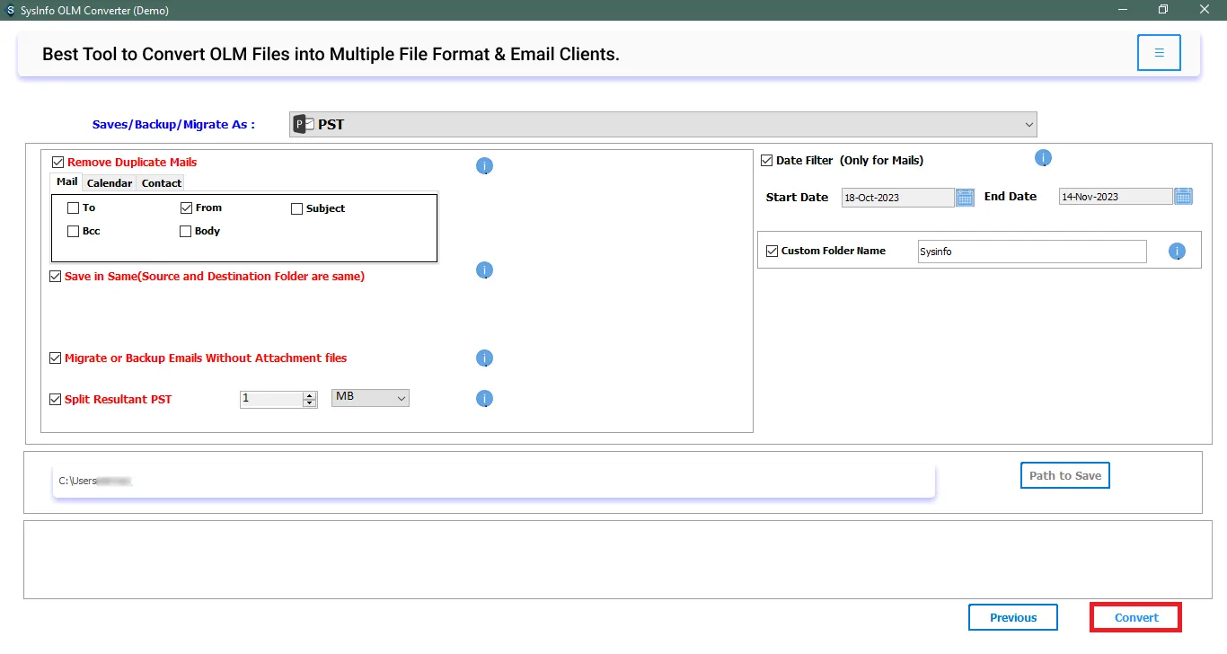The width and height of the screenshot is (1227, 654).
Task: Open the hamburger menu icon
Action: coord(1159,53)
